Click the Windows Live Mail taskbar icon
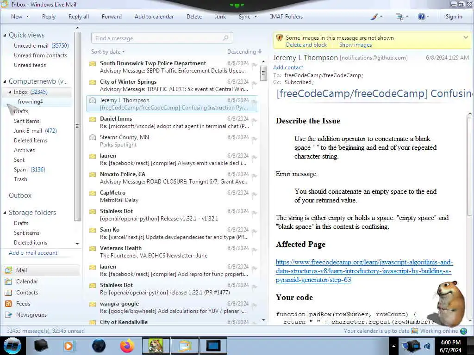The image size is (474, 355). (185, 346)
